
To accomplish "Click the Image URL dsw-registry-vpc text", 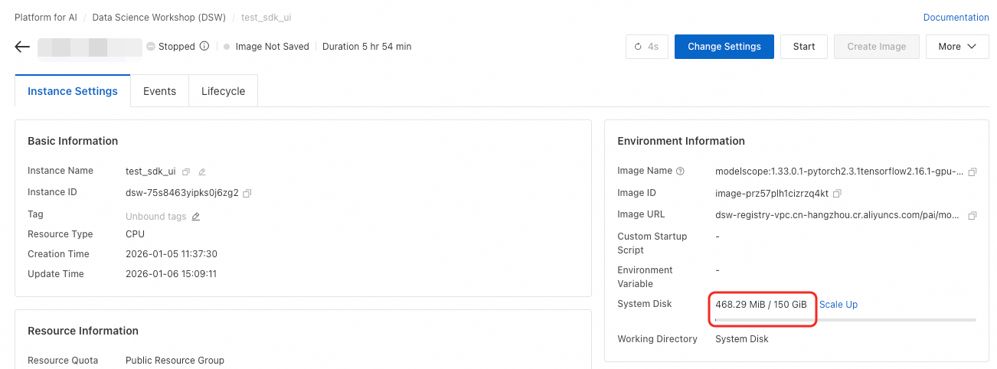I will click(x=837, y=216).
